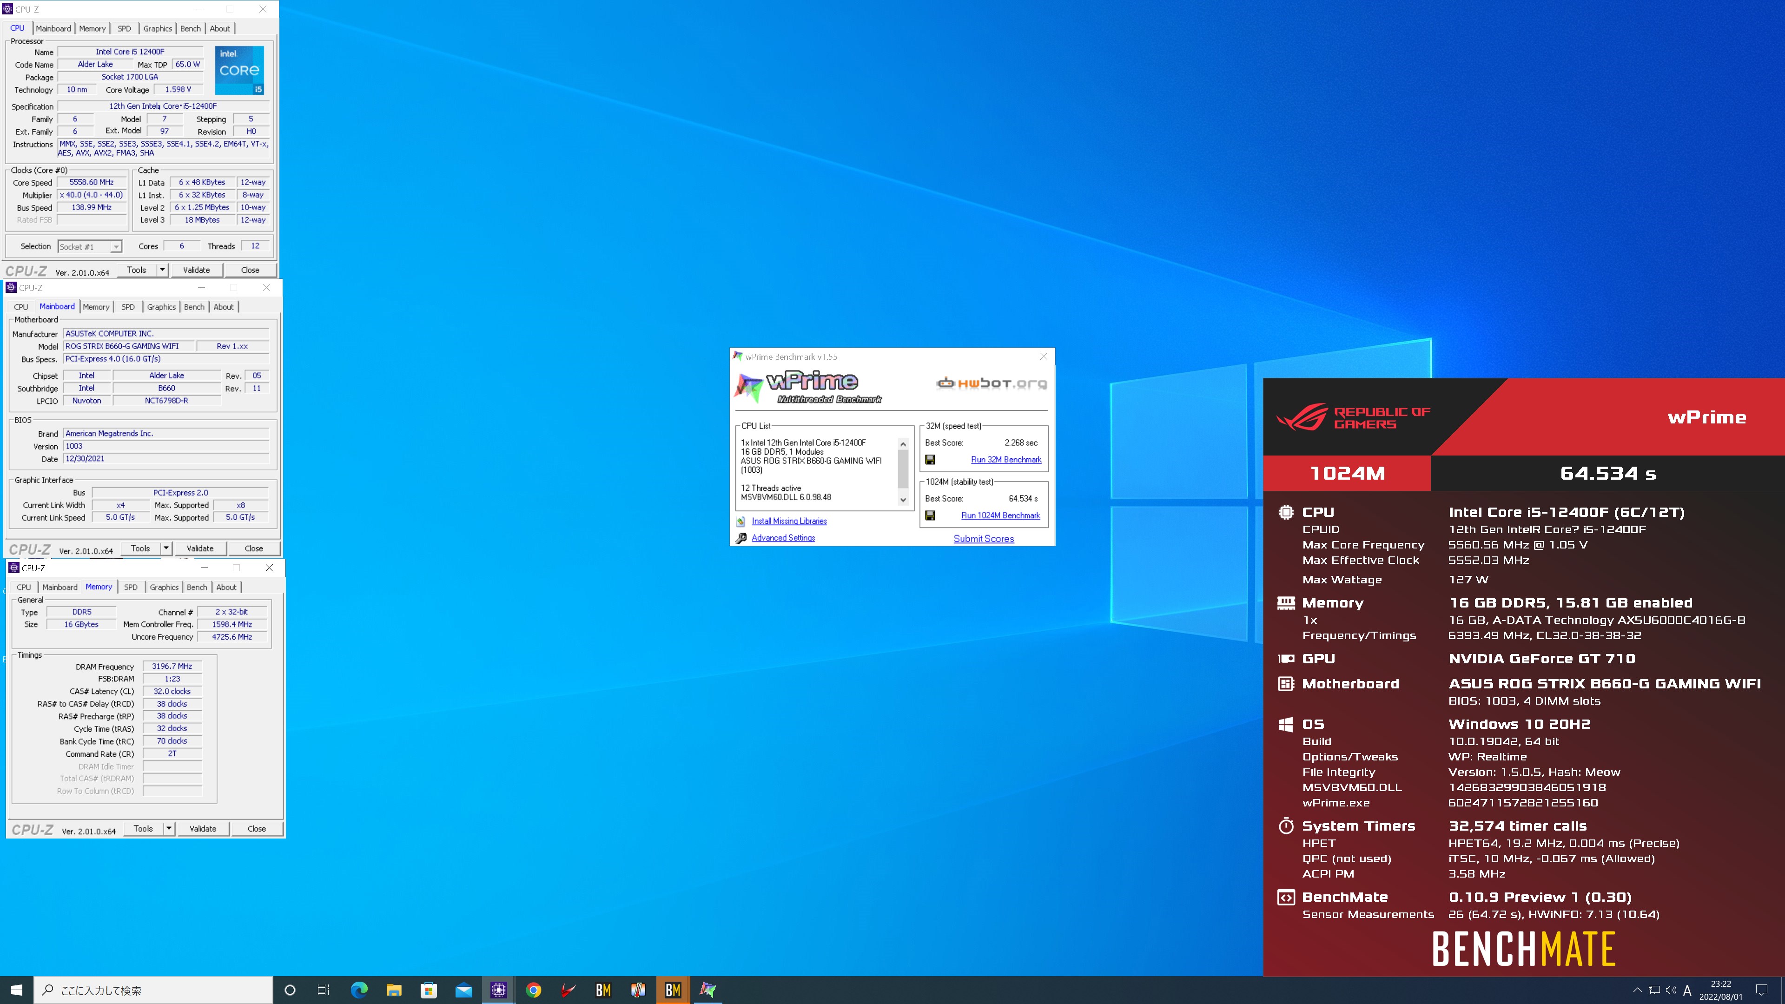This screenshot has height=1004, width=1785.
Task: Click the System Timers stopwatch icon
Action: [x=1285, y=825]
